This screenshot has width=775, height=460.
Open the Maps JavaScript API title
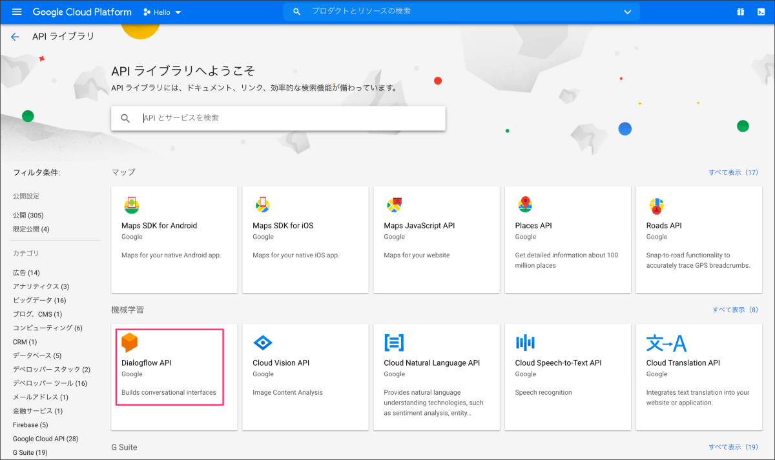tap(419, 226)
